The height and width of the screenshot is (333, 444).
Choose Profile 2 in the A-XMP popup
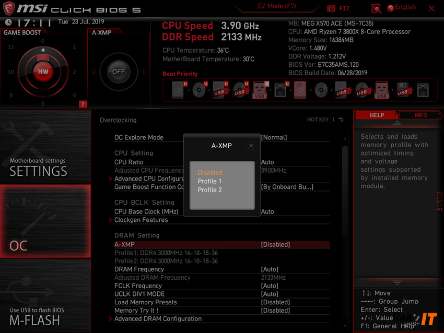[209, 190]
